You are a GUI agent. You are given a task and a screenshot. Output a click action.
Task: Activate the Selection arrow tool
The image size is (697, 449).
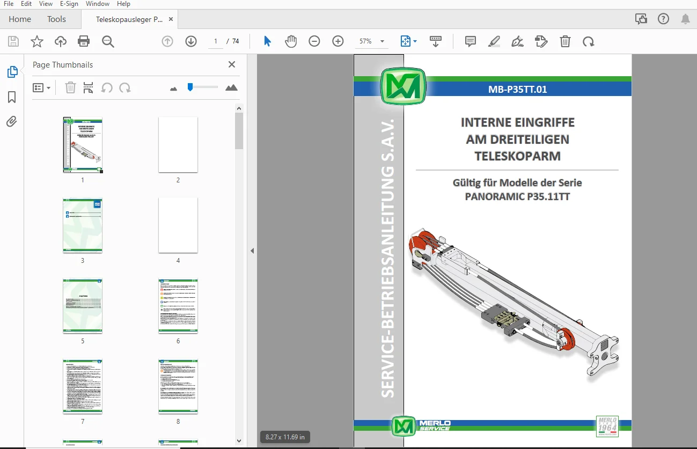click(x=267, y=41)
